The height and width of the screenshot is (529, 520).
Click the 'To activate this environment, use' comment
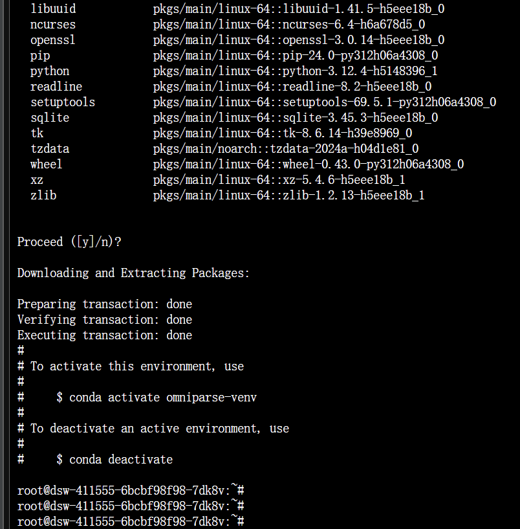point(137,366)
